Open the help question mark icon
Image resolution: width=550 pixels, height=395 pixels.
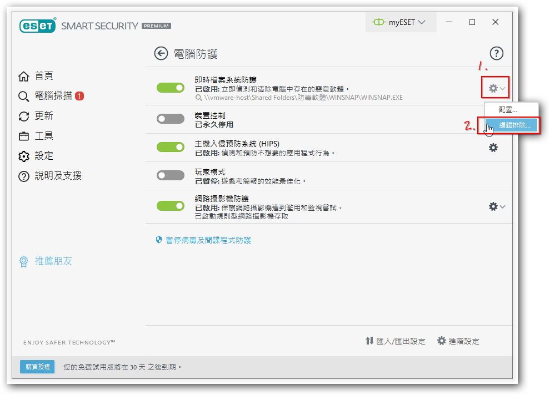(496, 53)
